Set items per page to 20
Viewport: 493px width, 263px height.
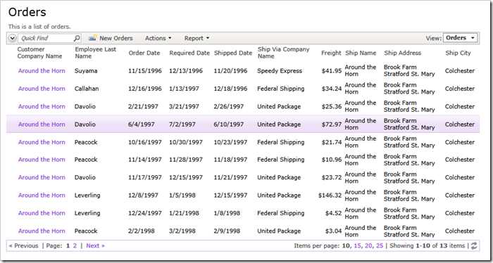[368, 245]
